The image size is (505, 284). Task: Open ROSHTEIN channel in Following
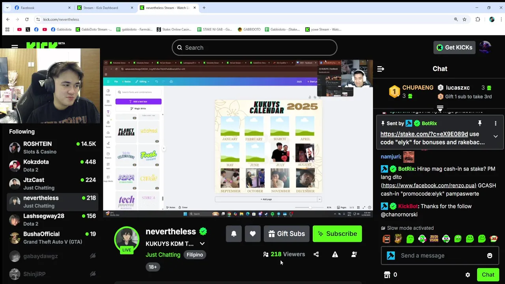click(52, 148)
